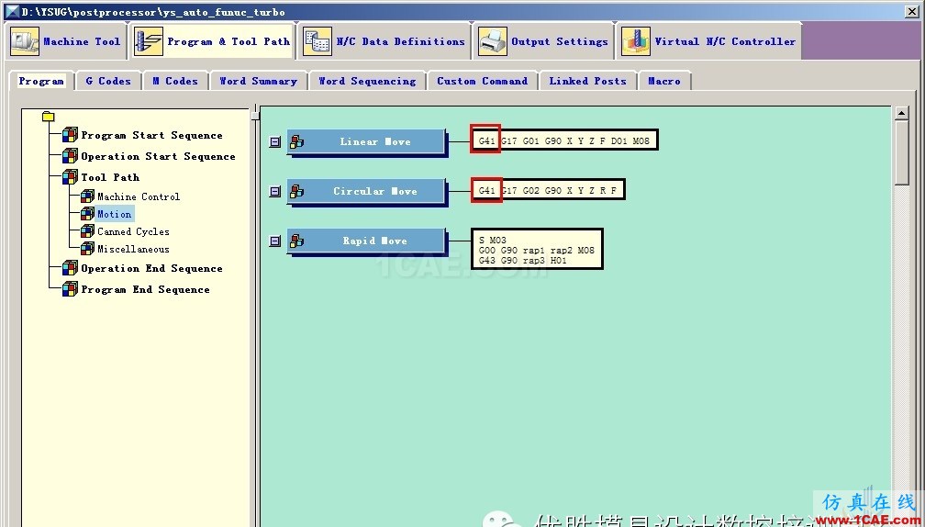Select Miscellaneous in tree
This screenshot has width=925, height=527.
(x=133, y=249)
